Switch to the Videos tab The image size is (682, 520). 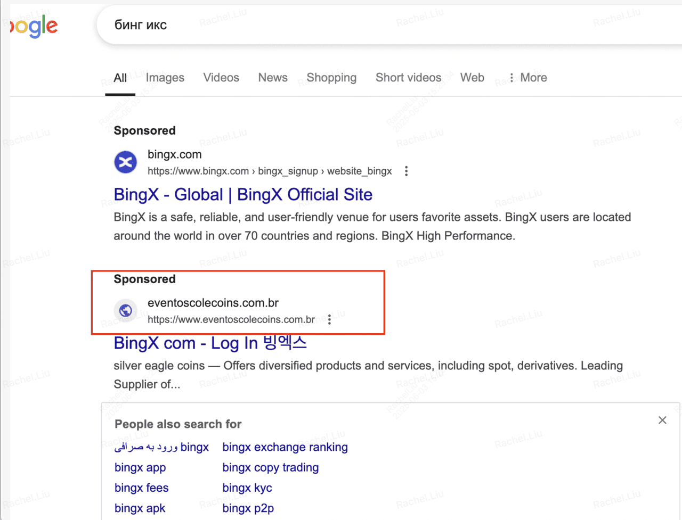pos(221,78)
